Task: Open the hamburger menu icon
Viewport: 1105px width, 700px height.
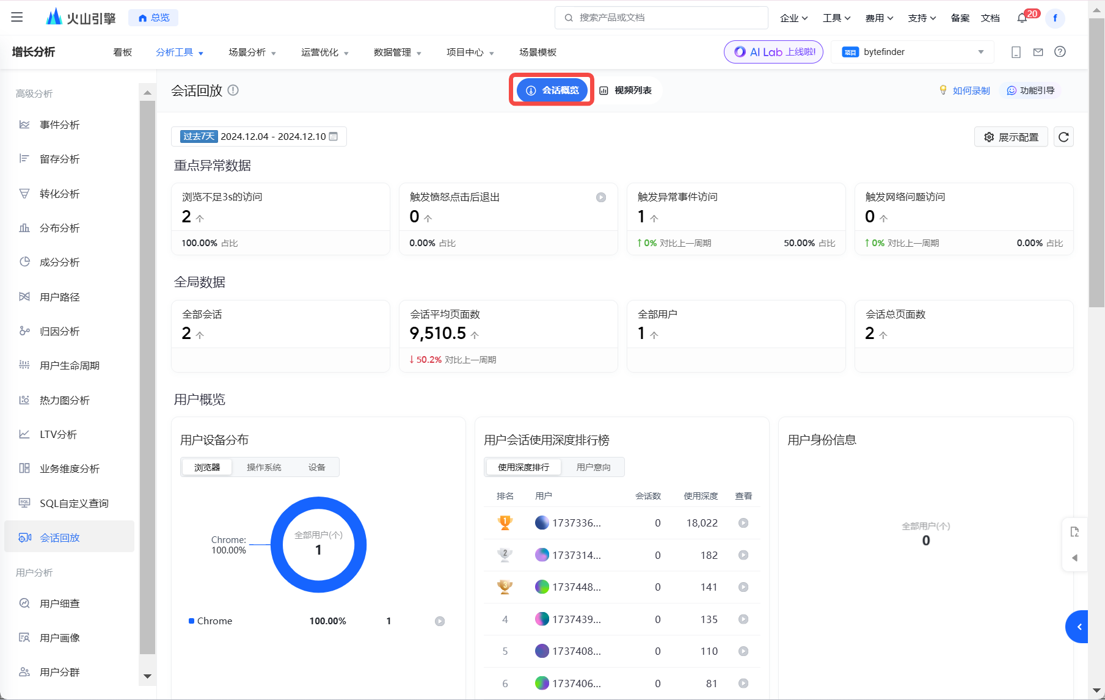Action: pos(17,17)
